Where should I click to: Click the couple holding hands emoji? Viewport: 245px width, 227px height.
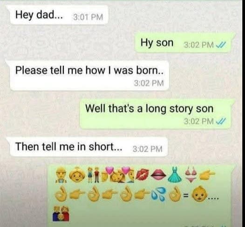point(94,175)
